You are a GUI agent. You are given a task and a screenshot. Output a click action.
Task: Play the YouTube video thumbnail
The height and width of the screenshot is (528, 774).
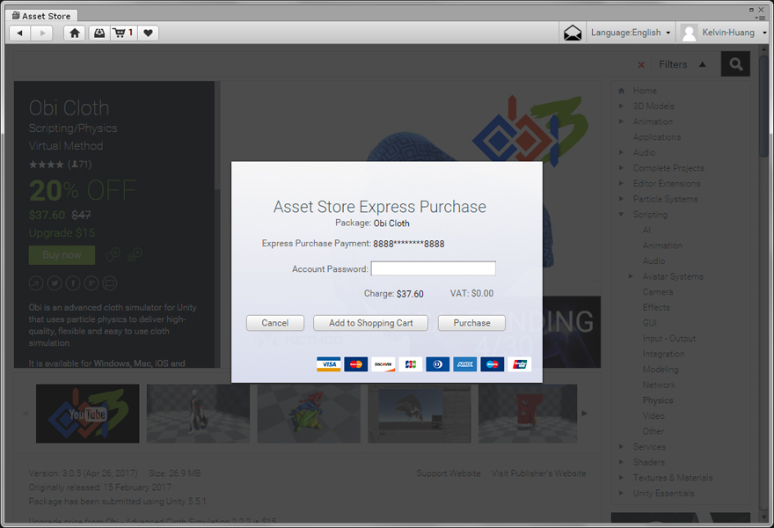87,414
